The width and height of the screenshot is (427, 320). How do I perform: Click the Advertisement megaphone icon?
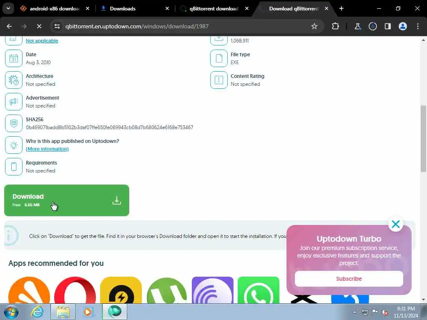point(14,102)
